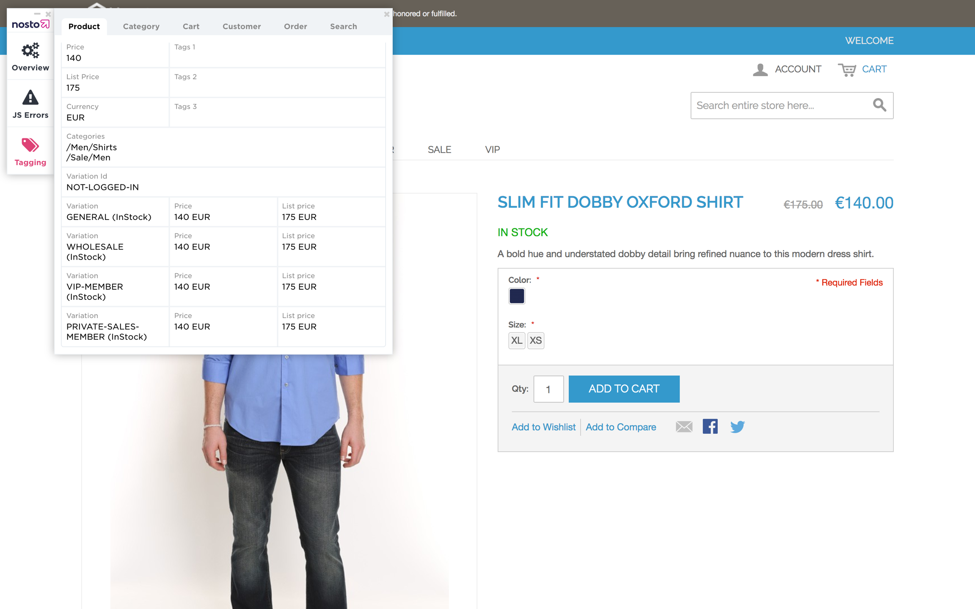Share via the Twitter bird icon
The image size is (975, 609).
click(x=737, y=426)
